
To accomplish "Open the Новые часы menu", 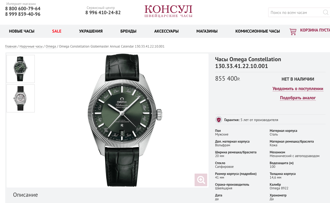I will [x=22, y=31].
